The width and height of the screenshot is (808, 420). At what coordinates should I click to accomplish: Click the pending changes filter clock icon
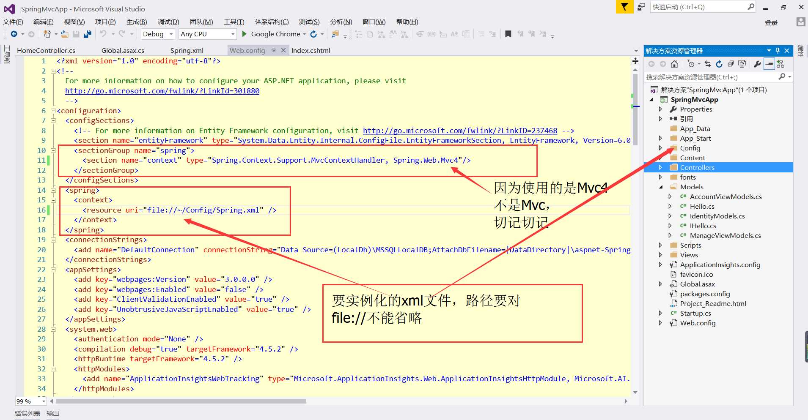coord(691,64)
